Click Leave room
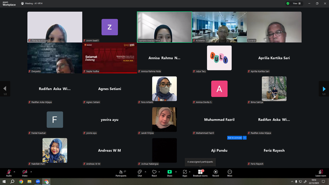The image size is (329, 185). 321,173
